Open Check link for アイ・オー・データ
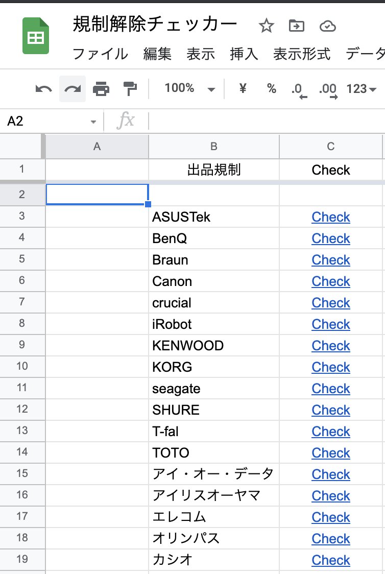This screenshot has width=385, height=574. coord(331,474)
